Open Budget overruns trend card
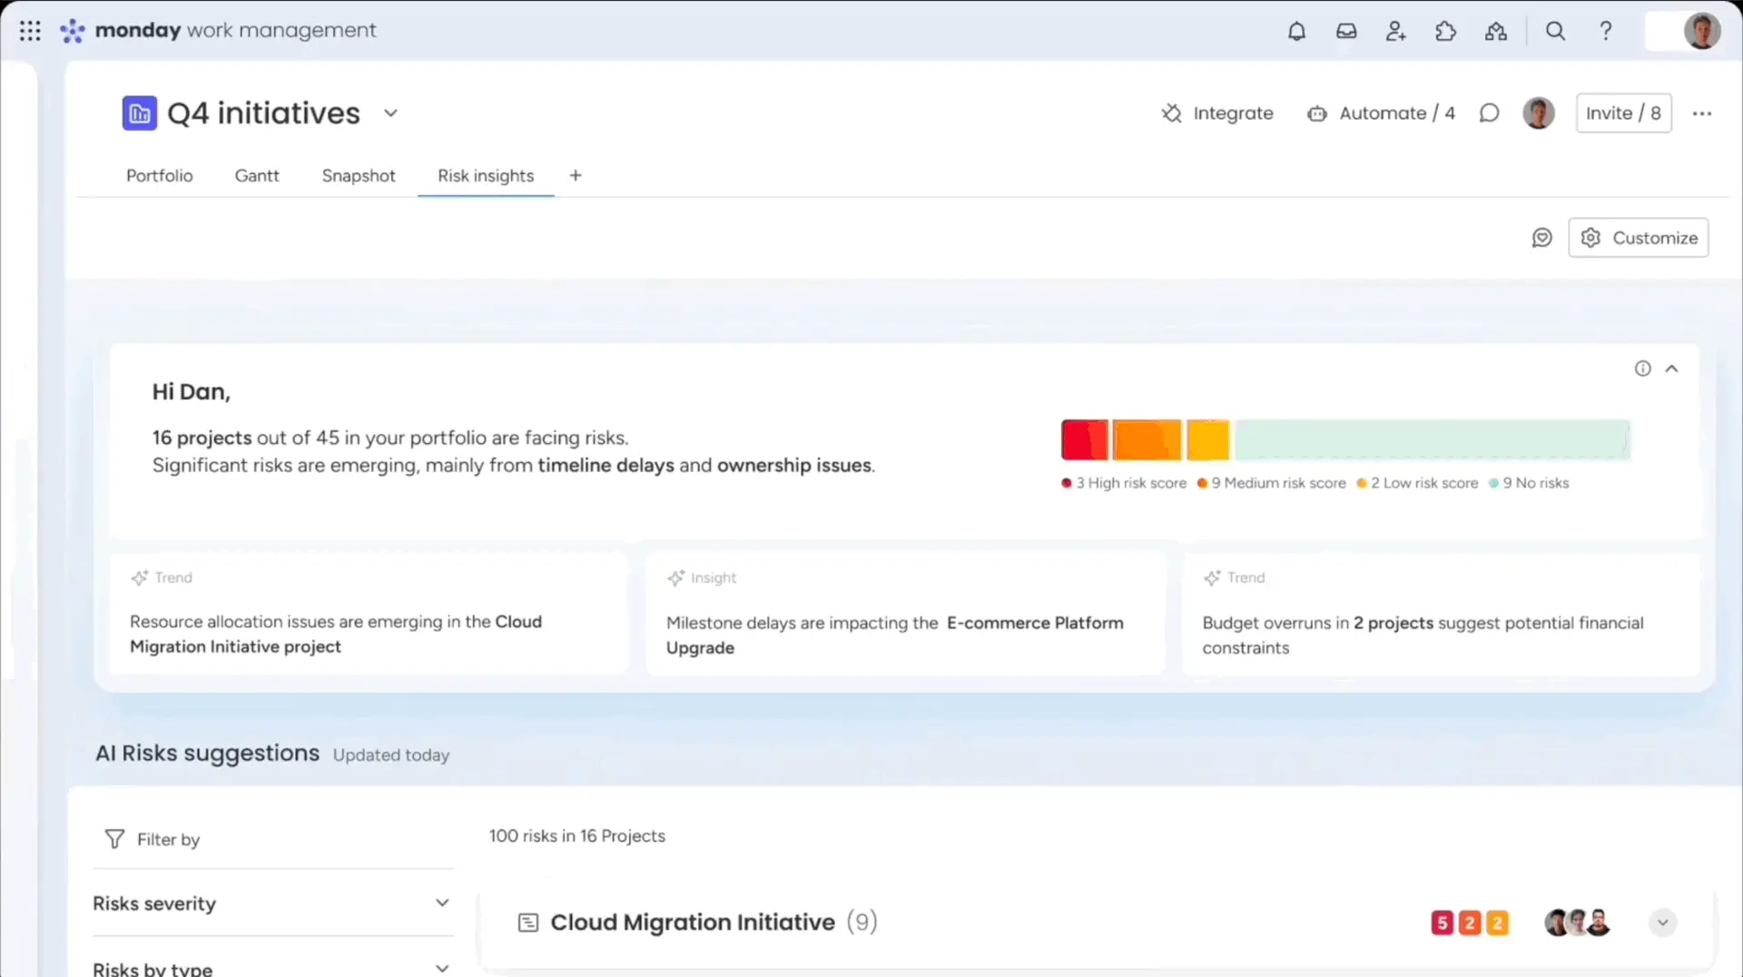The image size is (1743, 977). 1441,614
